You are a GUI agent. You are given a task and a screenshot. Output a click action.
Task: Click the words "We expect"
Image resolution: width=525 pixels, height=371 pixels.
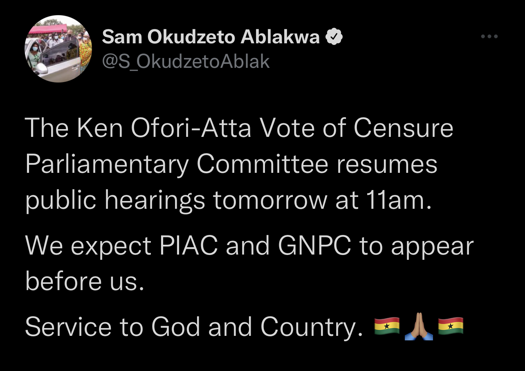point(88,246)
